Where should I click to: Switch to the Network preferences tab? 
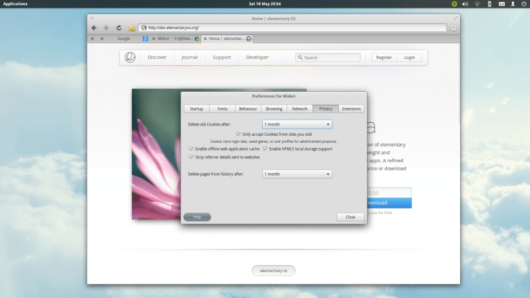click(300, 109)
